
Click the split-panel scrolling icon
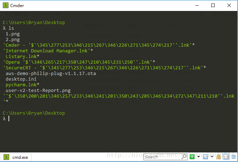226,157
